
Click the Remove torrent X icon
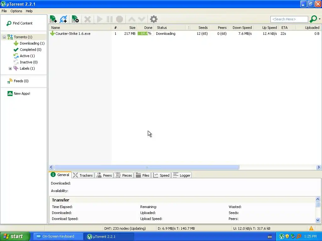pos(87,19)
